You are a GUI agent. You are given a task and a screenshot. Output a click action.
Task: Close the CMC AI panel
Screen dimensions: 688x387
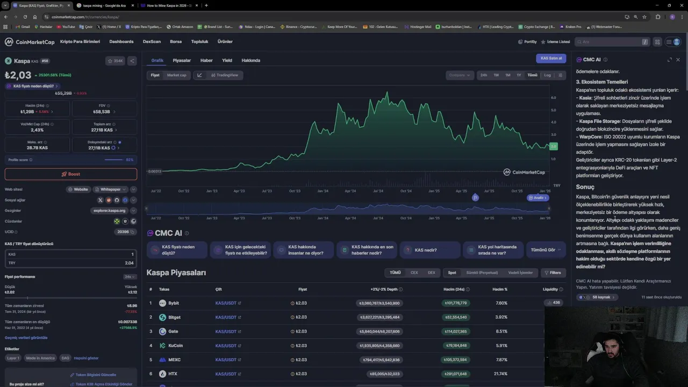[x=678, y=60]
